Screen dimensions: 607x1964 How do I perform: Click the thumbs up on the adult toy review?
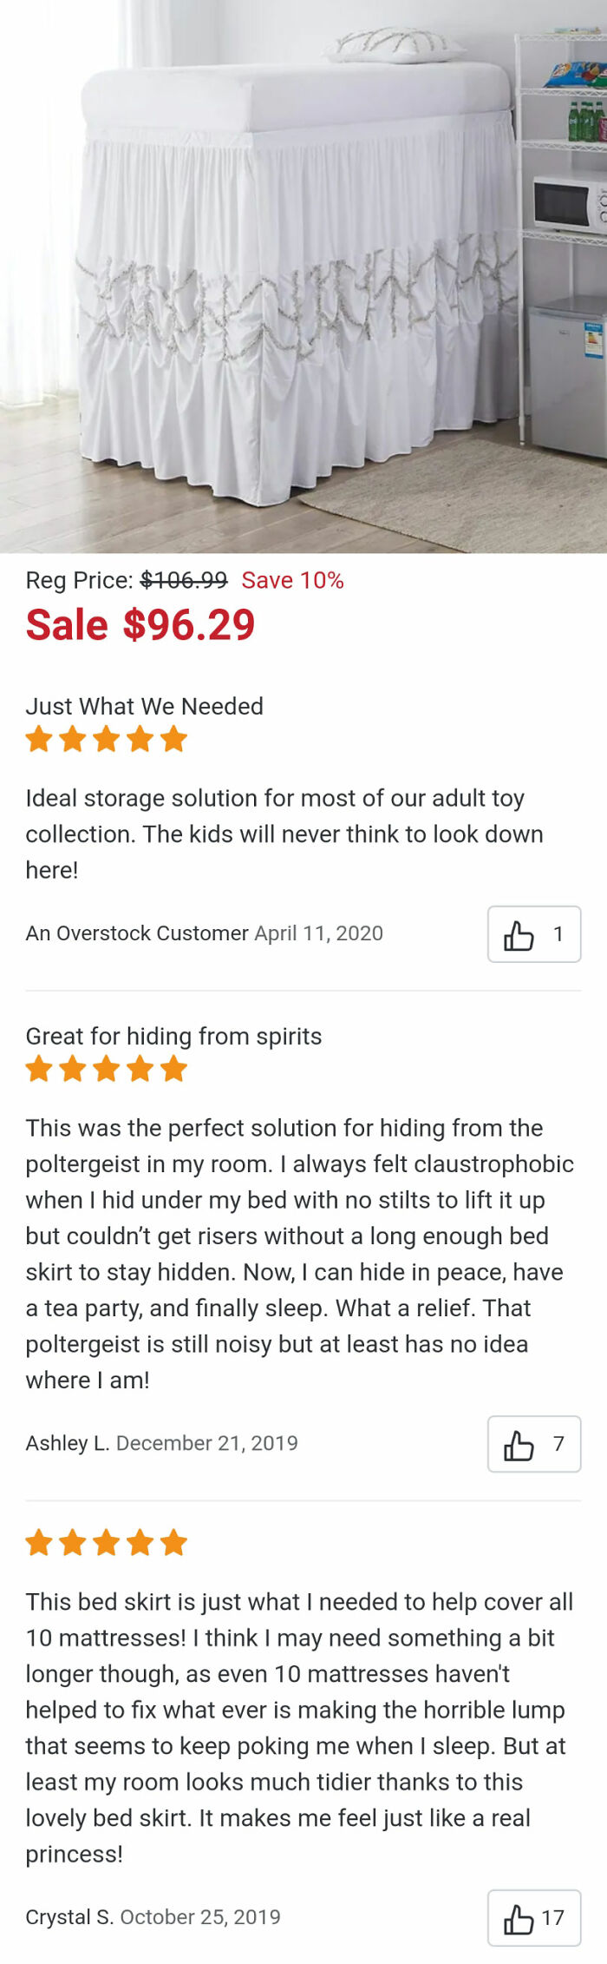click(x=535, y=933)
